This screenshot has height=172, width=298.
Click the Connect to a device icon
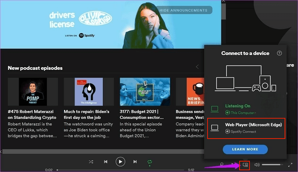(245, 165)
